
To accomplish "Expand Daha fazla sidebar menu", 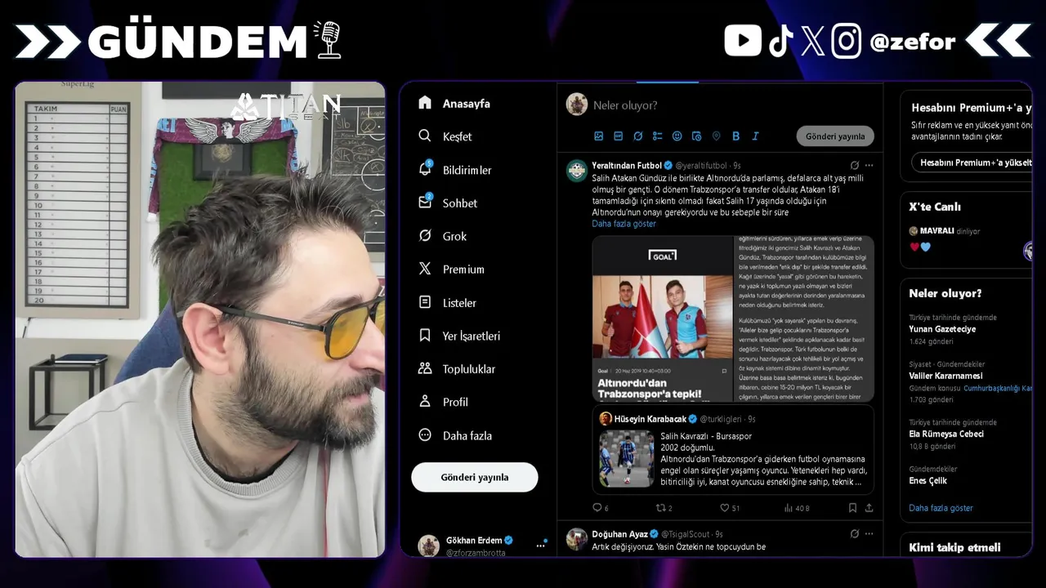I will (454, 435).
